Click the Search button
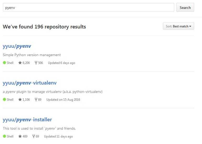Image resolution: width=202 pixels, height=144 pixels. (x=185, y=8)
